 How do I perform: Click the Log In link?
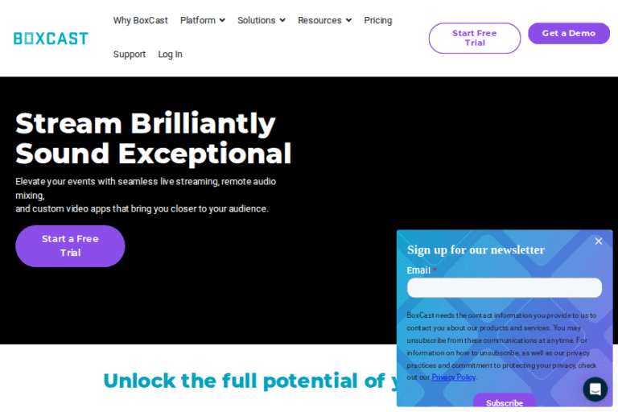tap(170, 54)
